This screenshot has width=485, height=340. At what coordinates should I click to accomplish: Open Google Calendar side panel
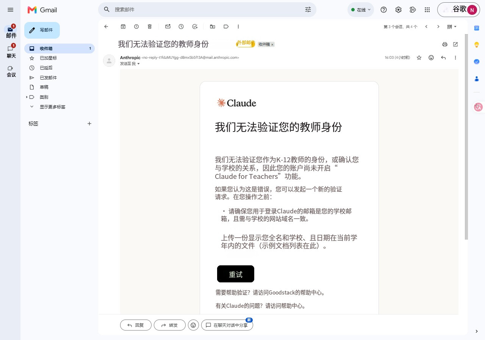point(477,27)
